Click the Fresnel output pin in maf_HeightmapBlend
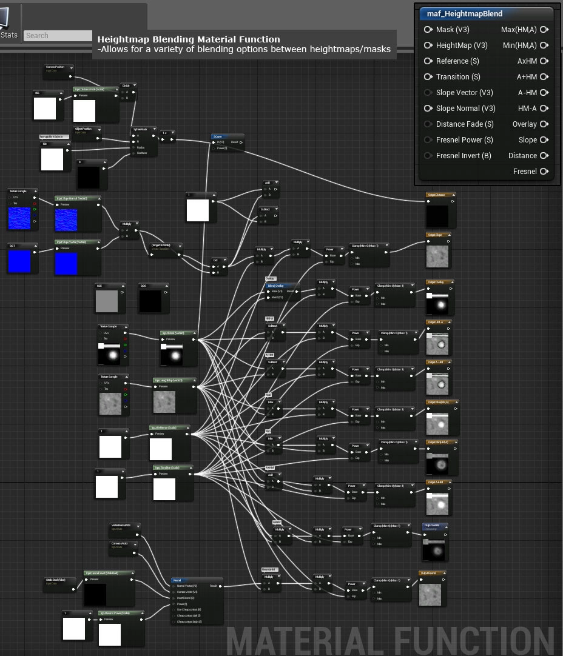 544,172
